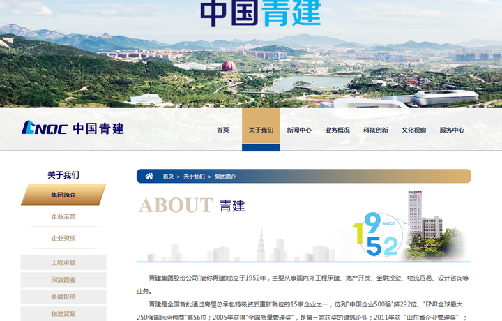
Task: Click the 关于我们 breadcrumb link
Action: pos(194,176)
